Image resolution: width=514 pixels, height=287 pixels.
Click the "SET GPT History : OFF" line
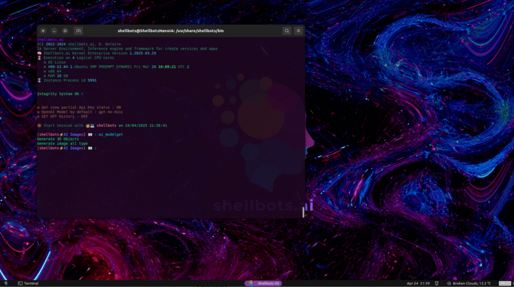[62, 116]
